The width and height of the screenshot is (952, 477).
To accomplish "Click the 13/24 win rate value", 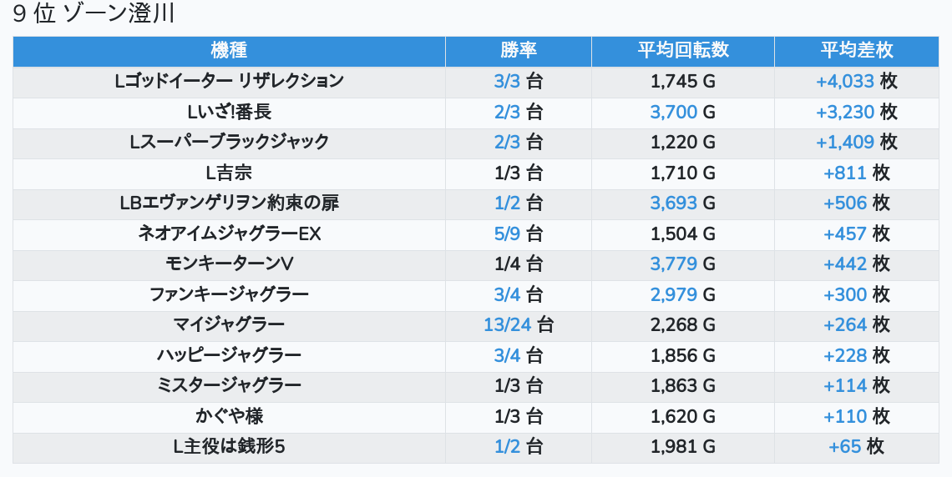I will pos(507,325).
